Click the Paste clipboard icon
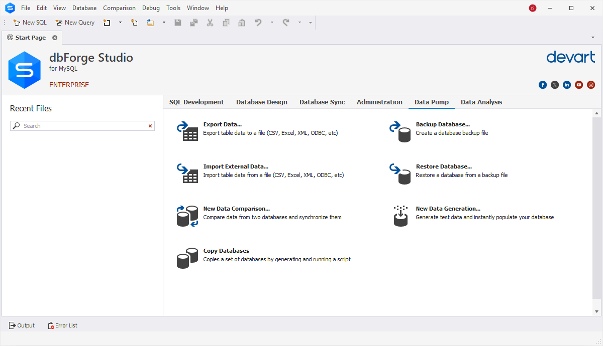 (x=242, y=23)
